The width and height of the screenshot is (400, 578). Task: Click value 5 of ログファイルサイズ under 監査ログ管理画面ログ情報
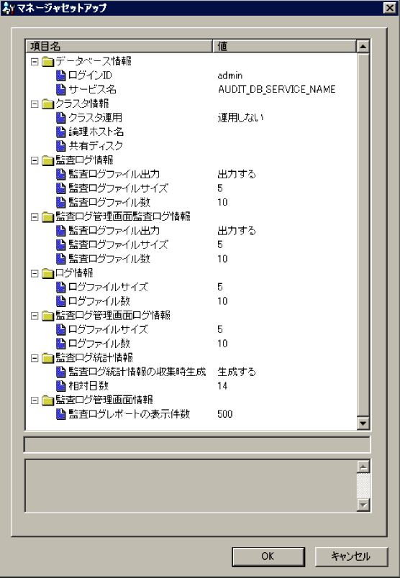(220, 329)
